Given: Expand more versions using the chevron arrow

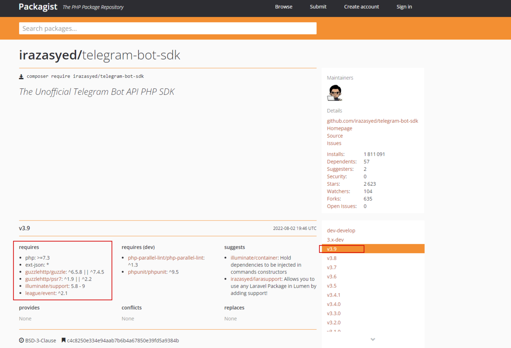Looking at the screenshot, I should [373, 339].
